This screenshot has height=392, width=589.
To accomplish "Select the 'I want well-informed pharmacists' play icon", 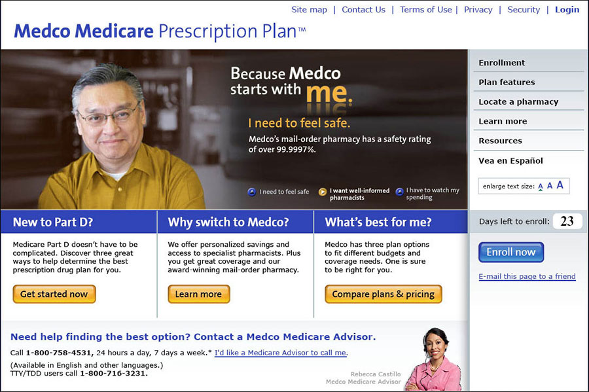I will (322, 192).
